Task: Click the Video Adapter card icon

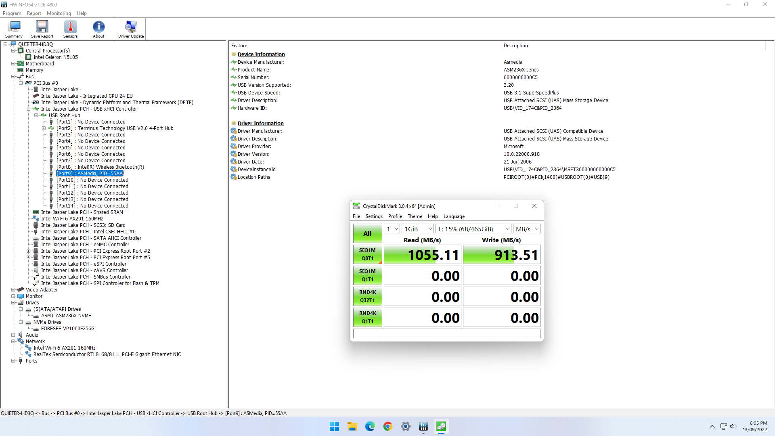Action: point(21,290)
